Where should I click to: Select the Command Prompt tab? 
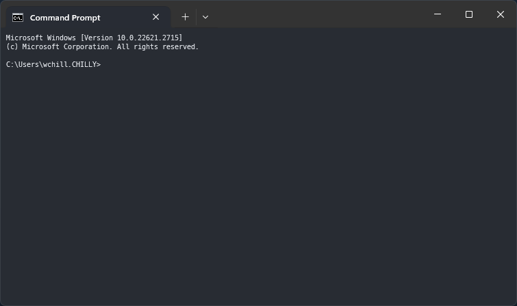88,17
